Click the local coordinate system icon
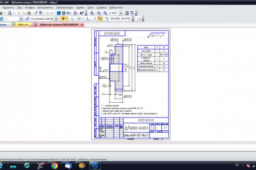The height and width of the screenshot is (170, 256). 89,18
